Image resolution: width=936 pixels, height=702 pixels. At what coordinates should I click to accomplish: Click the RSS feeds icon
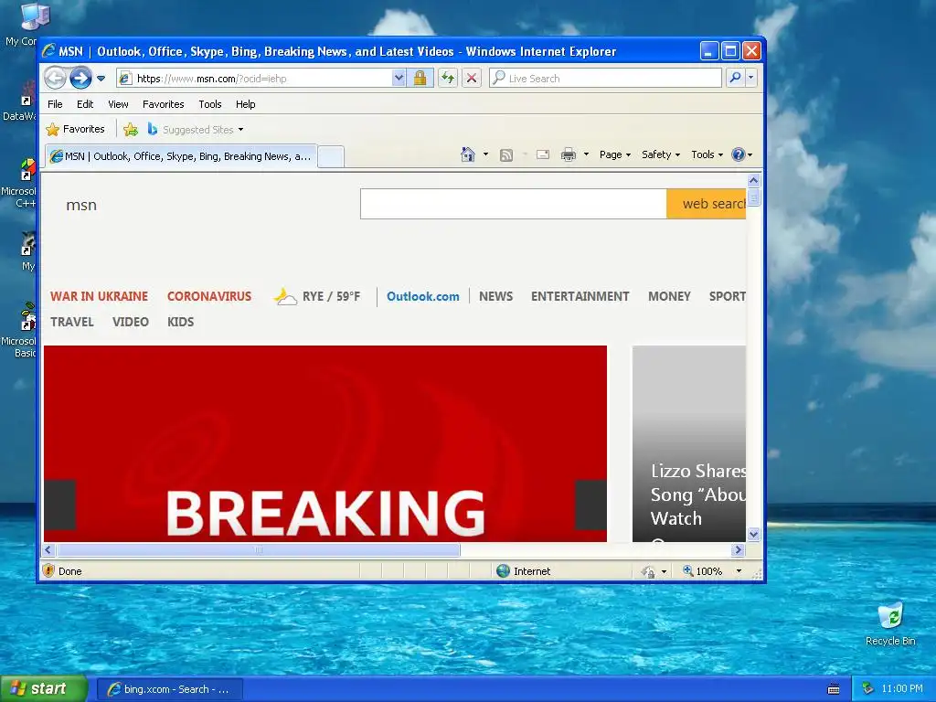(x=506, y=155)
